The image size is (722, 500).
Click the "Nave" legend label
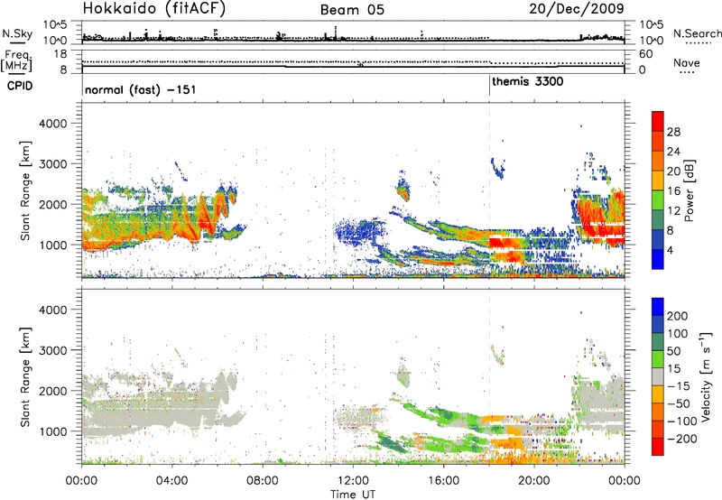pyautogui.click(x=686, y=62)
